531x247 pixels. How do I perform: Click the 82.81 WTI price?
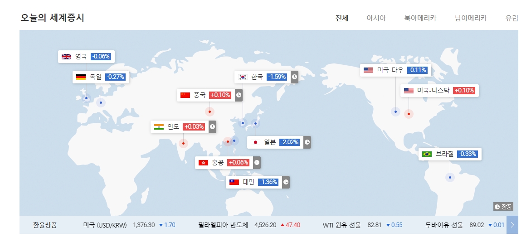(375, 225)
